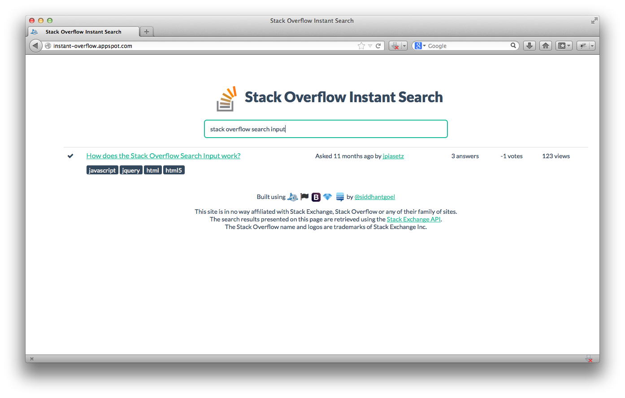Click the bug add-on toolbar icon
Image resolution: width=625 pixels, height=398 pixels.
[x=583, y=46]
